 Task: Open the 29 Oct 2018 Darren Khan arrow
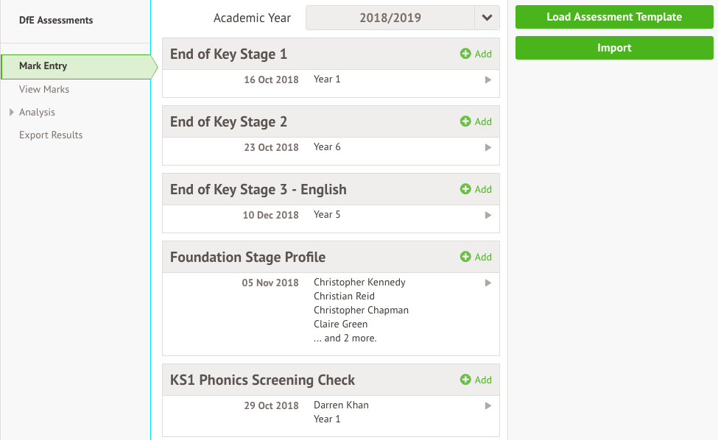click(488, 405)
